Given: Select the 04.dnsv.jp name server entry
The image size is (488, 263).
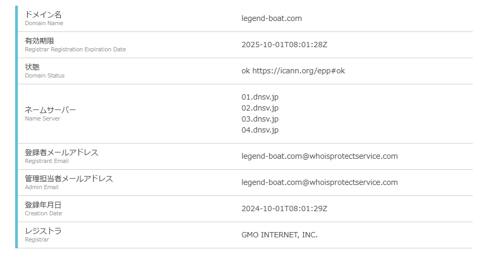Looking at the screenshot, I should pyautogui.click(x=260, y=130).
